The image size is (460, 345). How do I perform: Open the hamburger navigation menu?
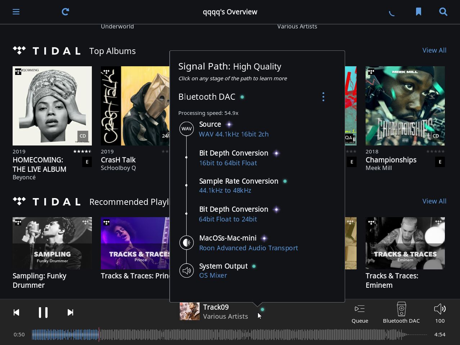click(x=16, y=12)
